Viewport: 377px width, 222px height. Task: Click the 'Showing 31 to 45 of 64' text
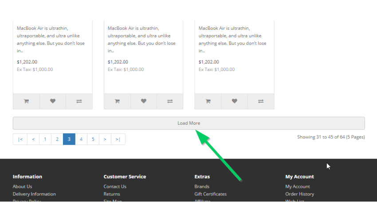(x=331, y=137)
